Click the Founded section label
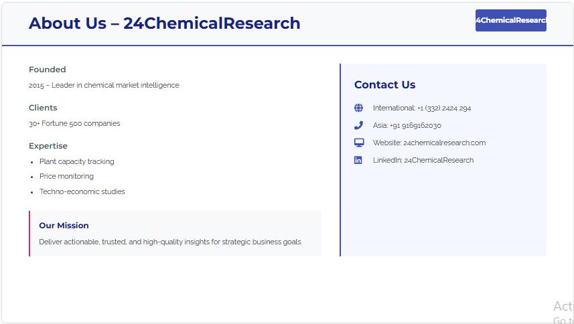 [47, 70]
